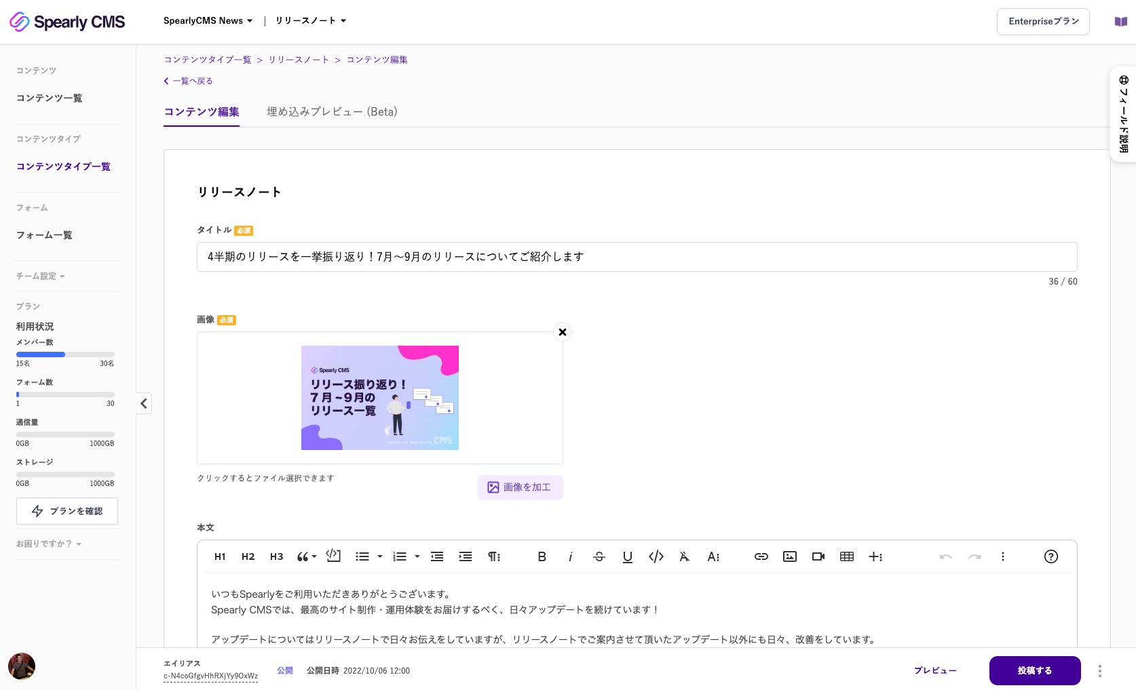Viewport: 1136px width, 690px height.
Task: Expand the チーム設定 sidebar section
Action: pos(41,276)
